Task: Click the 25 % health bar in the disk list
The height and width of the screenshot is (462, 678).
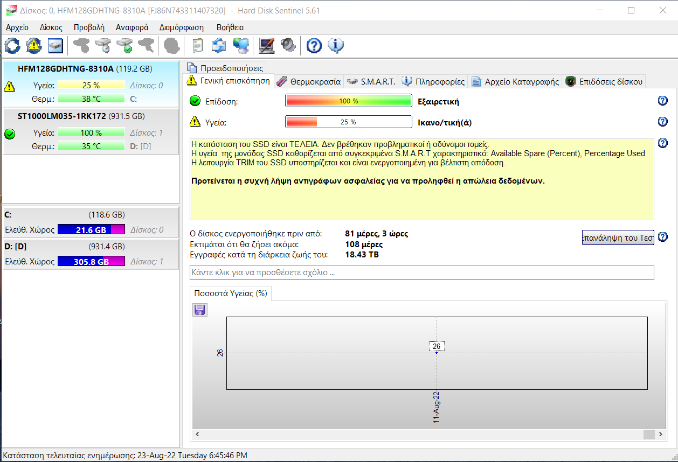Action: [91, 85]
